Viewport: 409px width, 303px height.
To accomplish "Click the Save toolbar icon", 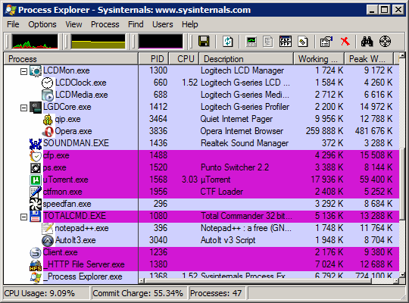I will (204, 42).
